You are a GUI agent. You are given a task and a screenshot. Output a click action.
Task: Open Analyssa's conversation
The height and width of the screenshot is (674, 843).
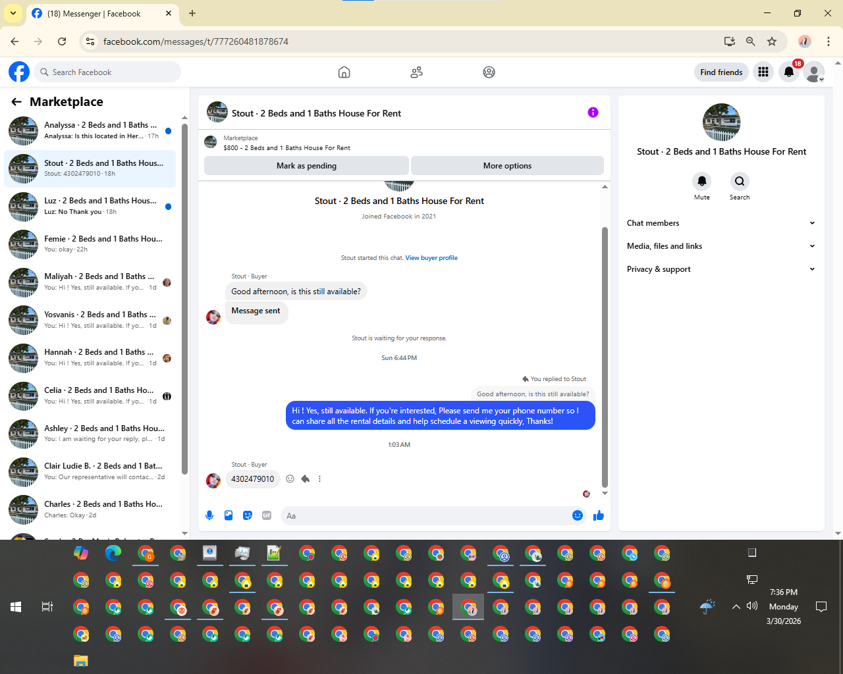90,130
